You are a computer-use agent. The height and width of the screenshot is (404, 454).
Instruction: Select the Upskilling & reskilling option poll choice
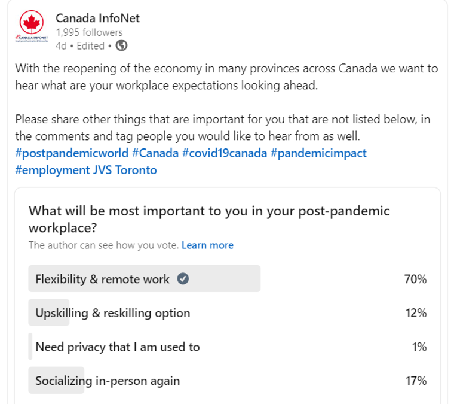[x=227, y=312]
